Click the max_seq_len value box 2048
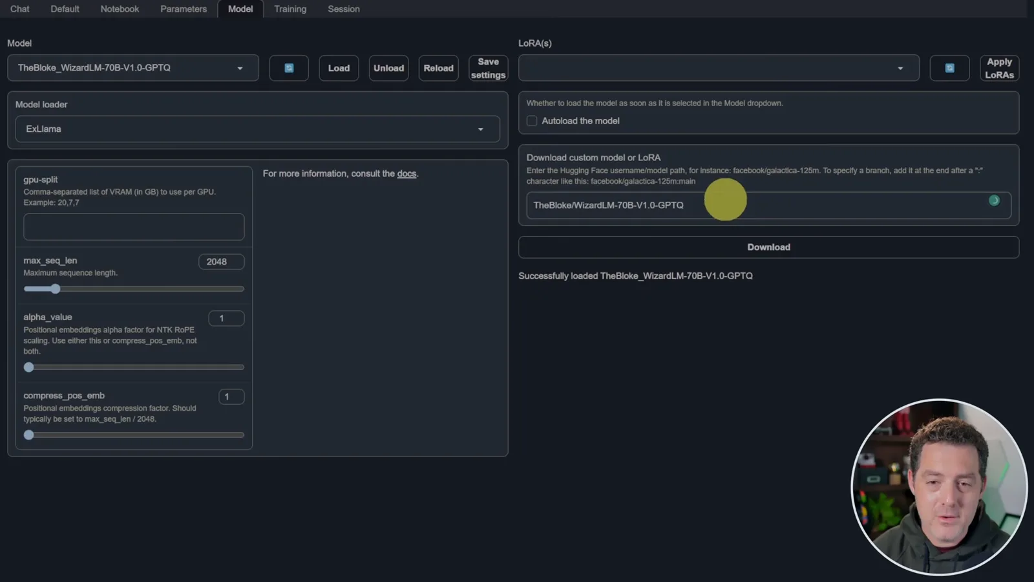 221,262
